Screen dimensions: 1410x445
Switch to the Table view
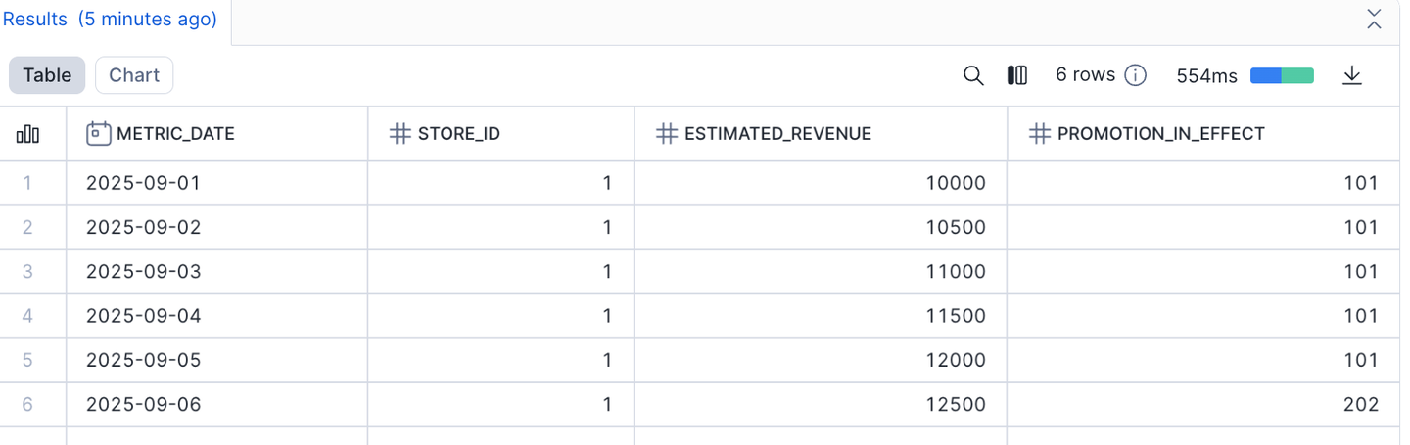coord(47,75)
